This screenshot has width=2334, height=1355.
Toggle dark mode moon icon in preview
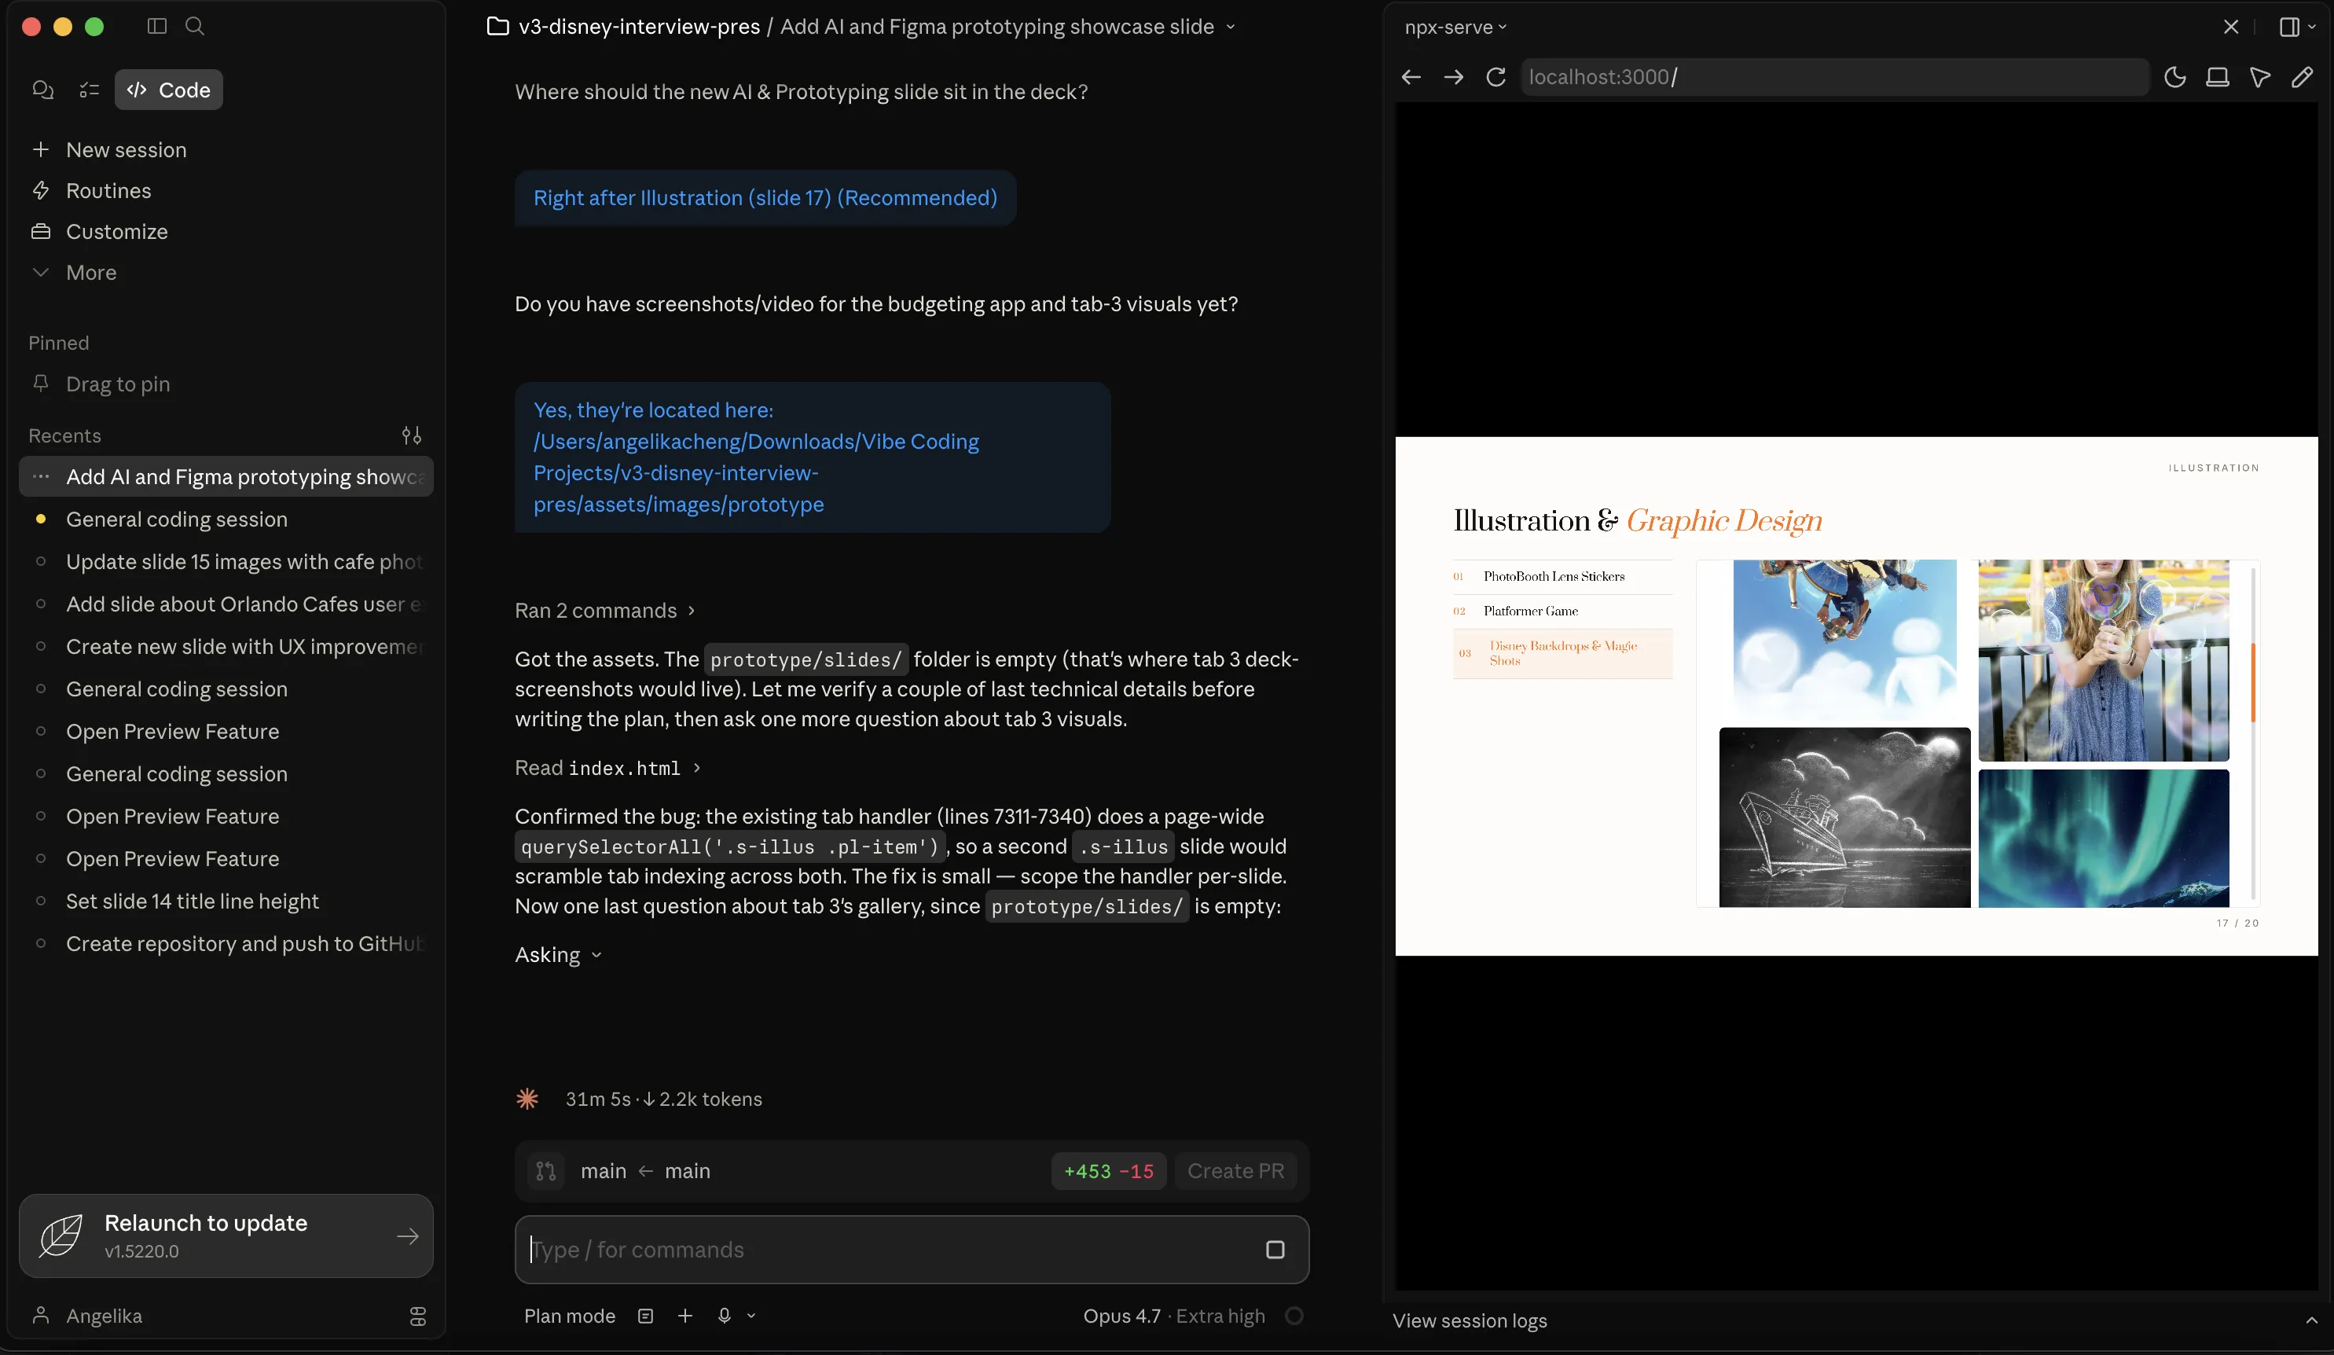[x=2174, y=77]
